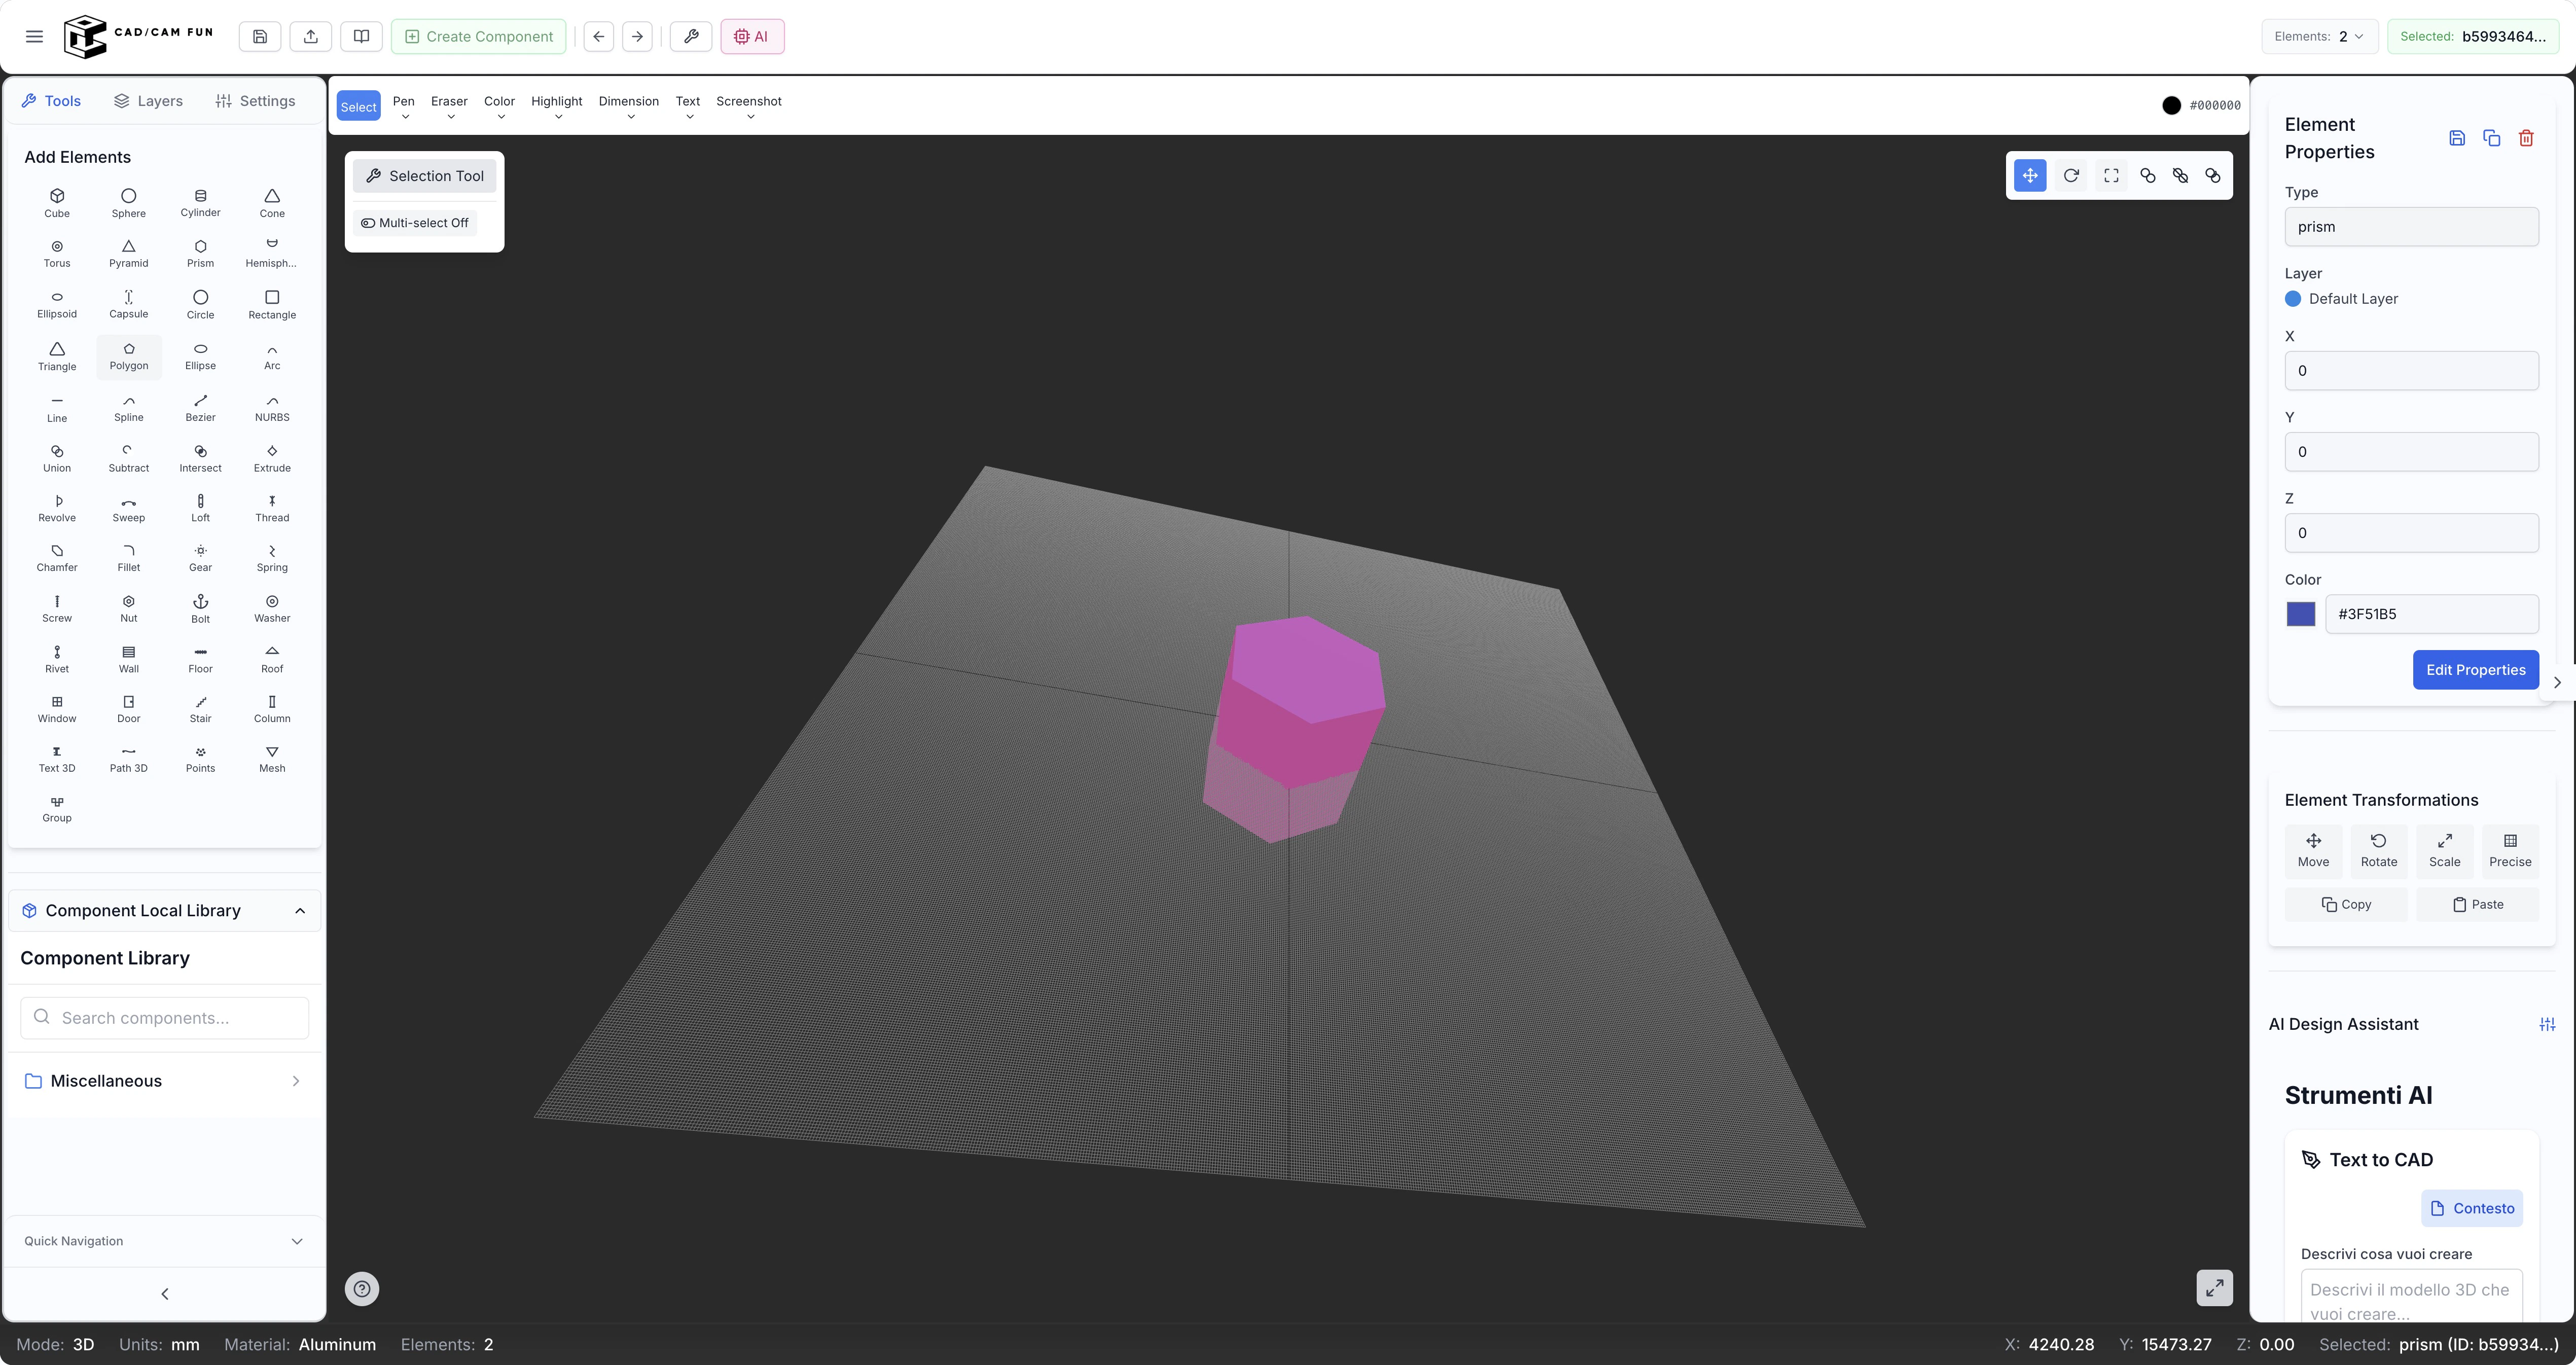
Task: Open the AI button in top bar
Action: pyautogui.click(x=752, y=37)
